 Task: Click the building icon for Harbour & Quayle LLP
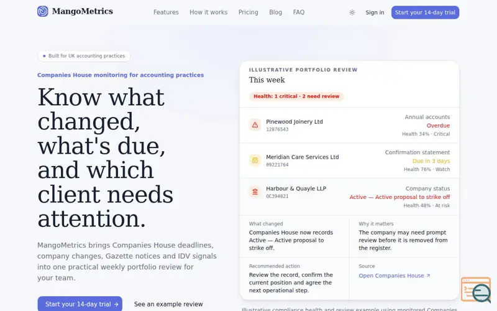255,192
